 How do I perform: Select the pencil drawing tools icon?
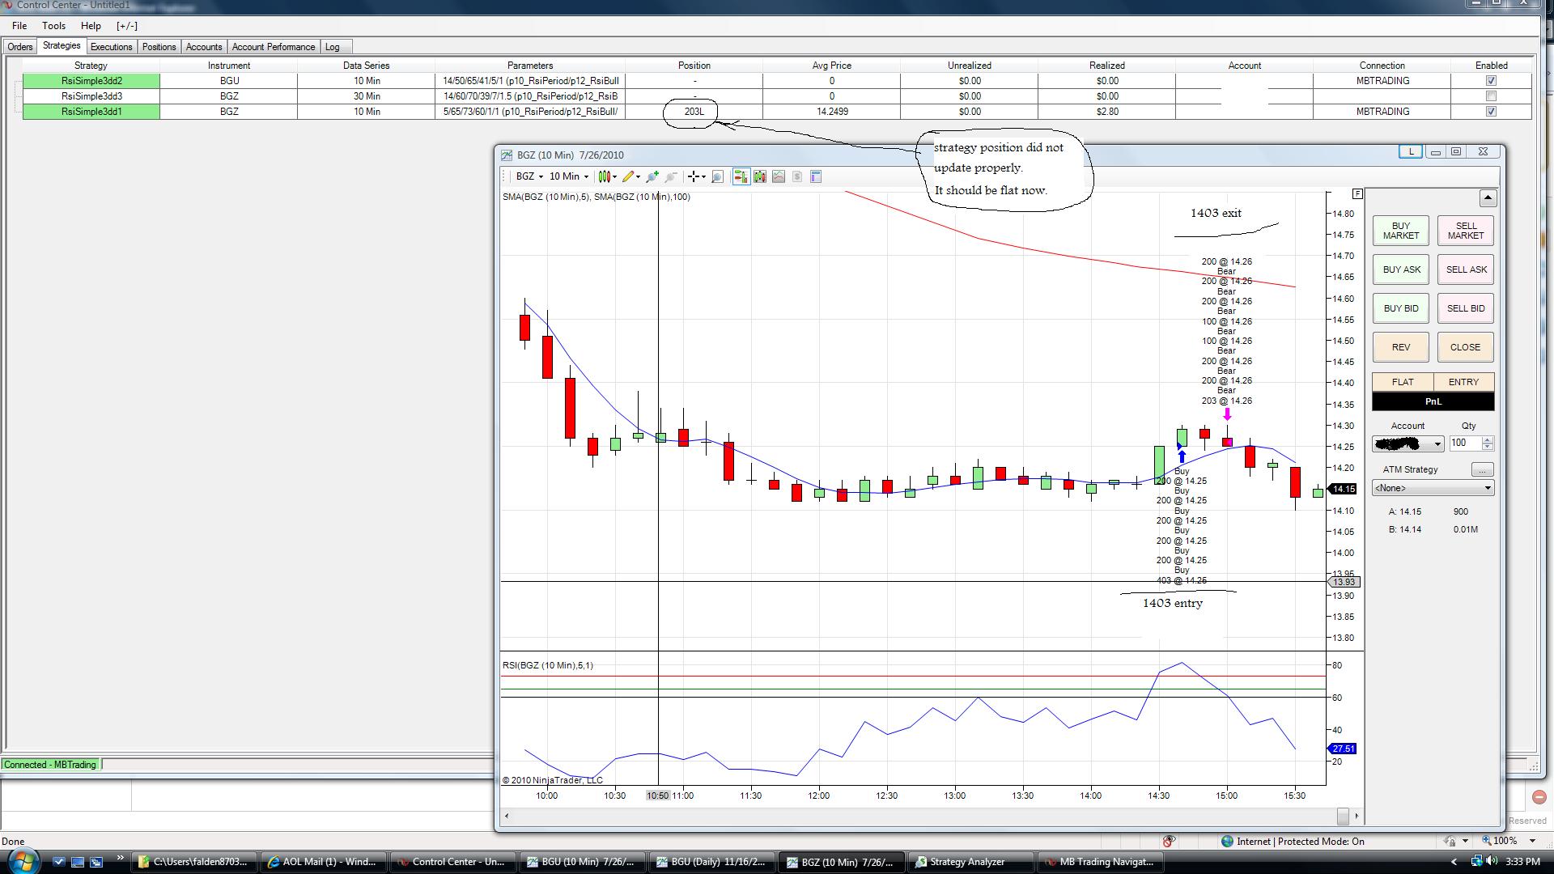[627, 176]
